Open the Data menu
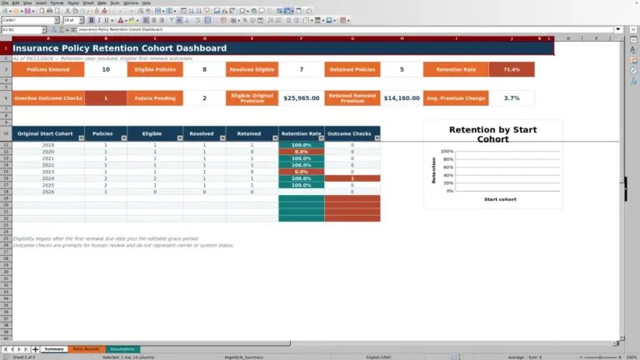Screen dimensions: 640x360 point(102,2)
